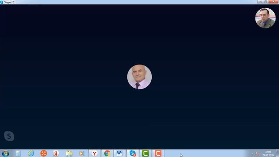
Task: Open the pinned notepad-like taskbar icon
Action: pyautogui.click(x=18, y=154)
